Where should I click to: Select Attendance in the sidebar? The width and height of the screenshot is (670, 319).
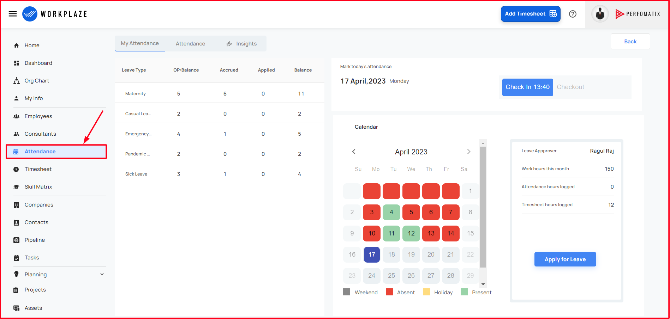tap(56, 152)
